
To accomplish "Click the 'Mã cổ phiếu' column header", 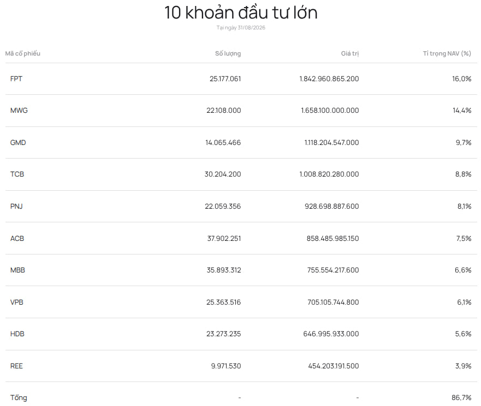I will coord(23,53).
